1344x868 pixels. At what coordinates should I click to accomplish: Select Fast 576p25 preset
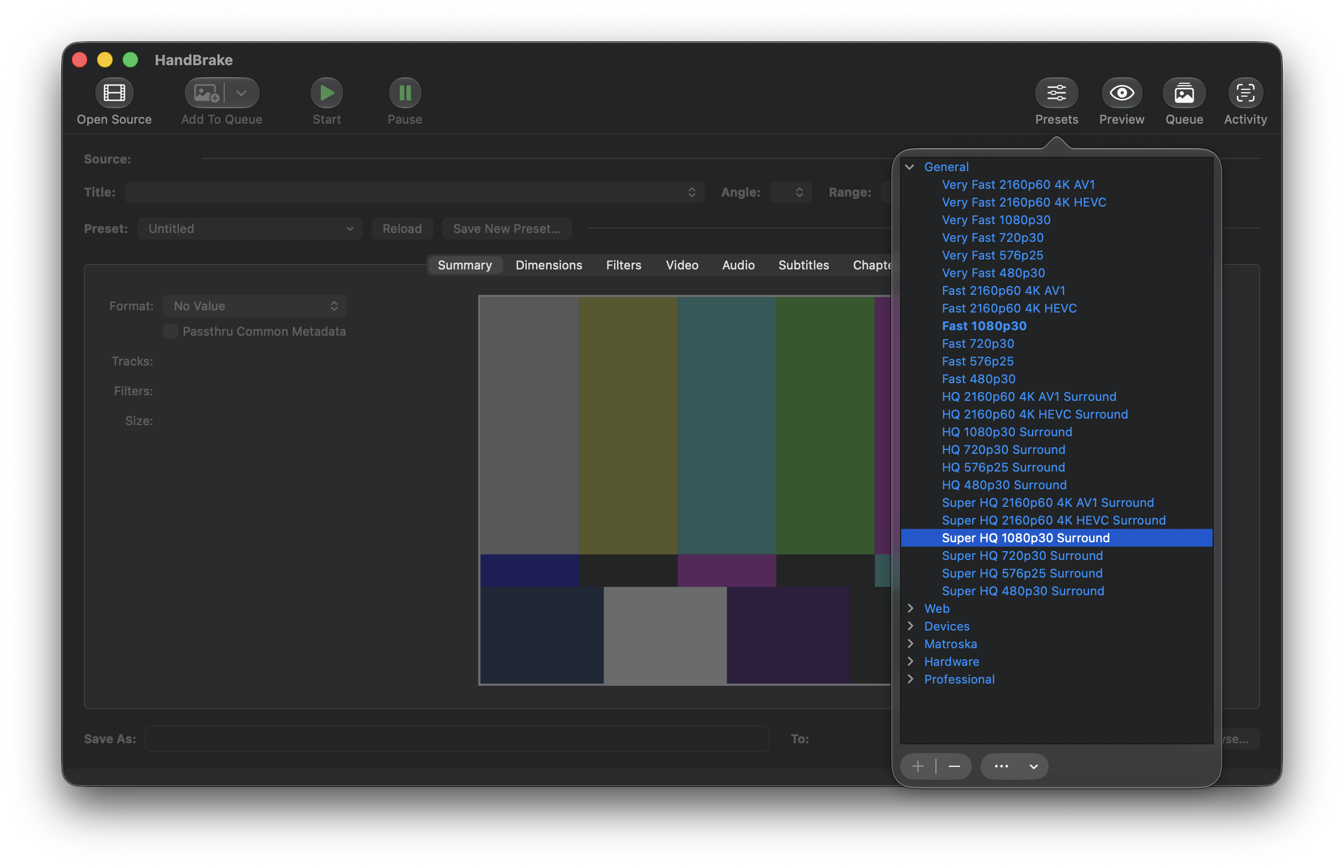tap(1056, 361)
